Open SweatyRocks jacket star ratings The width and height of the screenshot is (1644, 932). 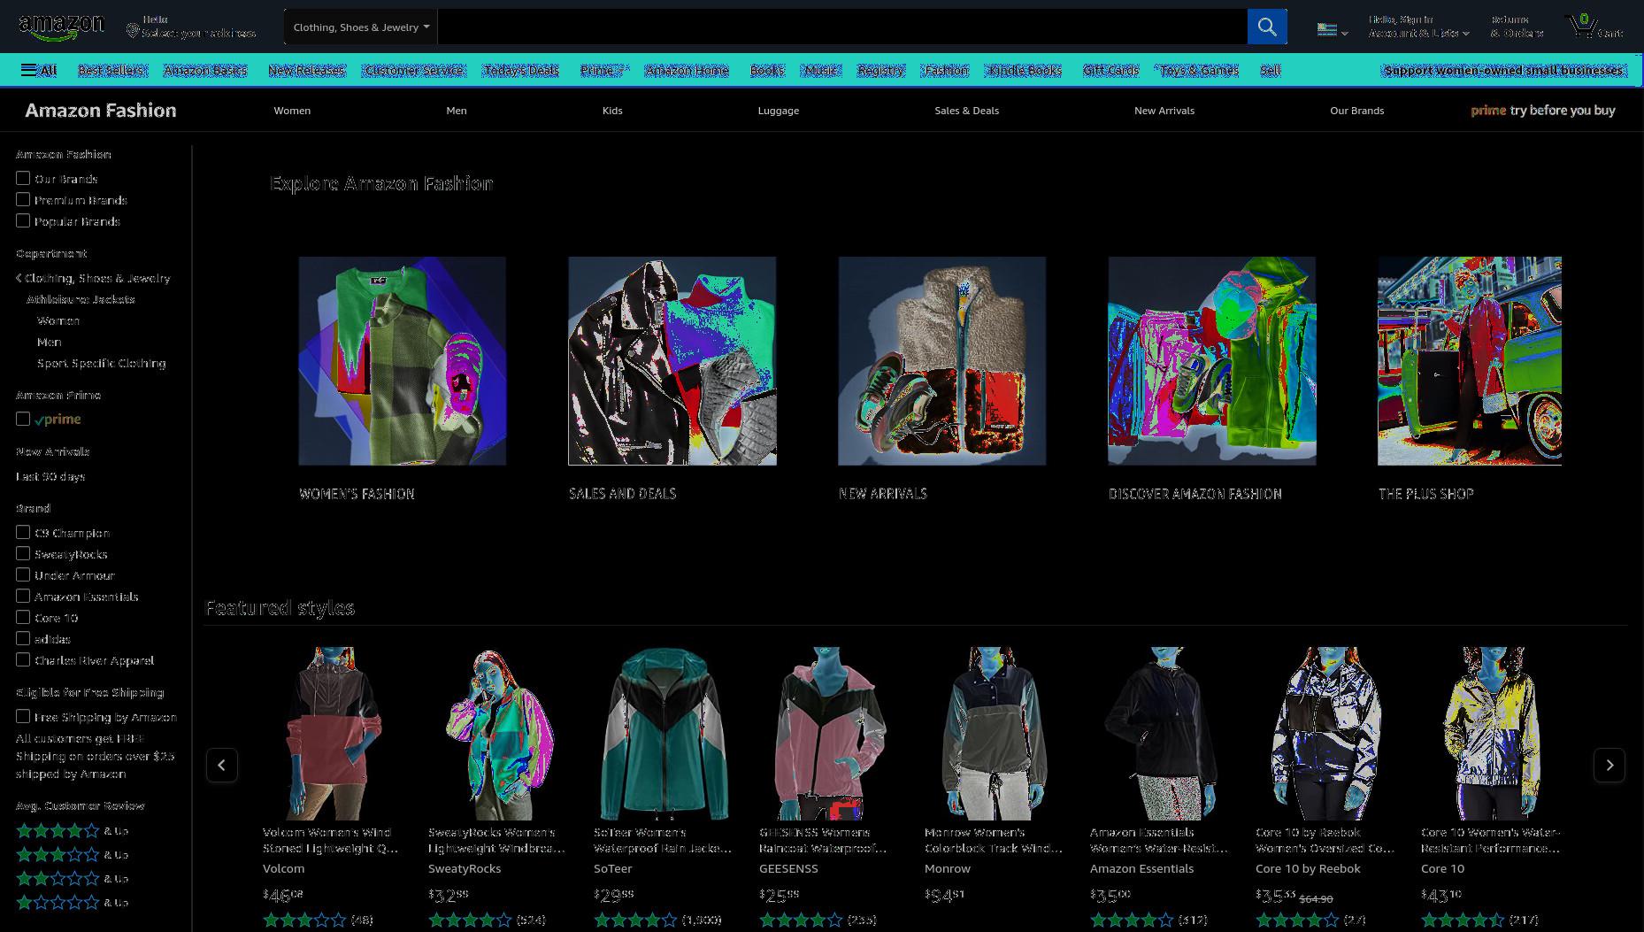470,920
